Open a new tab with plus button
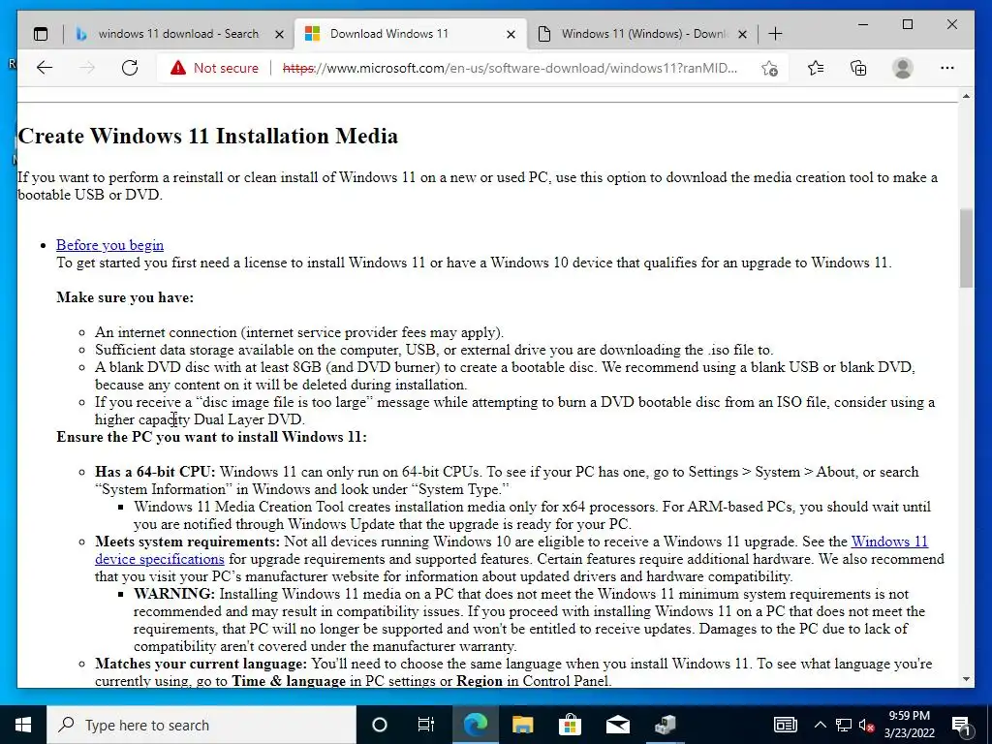The image size is (992, 744). [775, 34]
